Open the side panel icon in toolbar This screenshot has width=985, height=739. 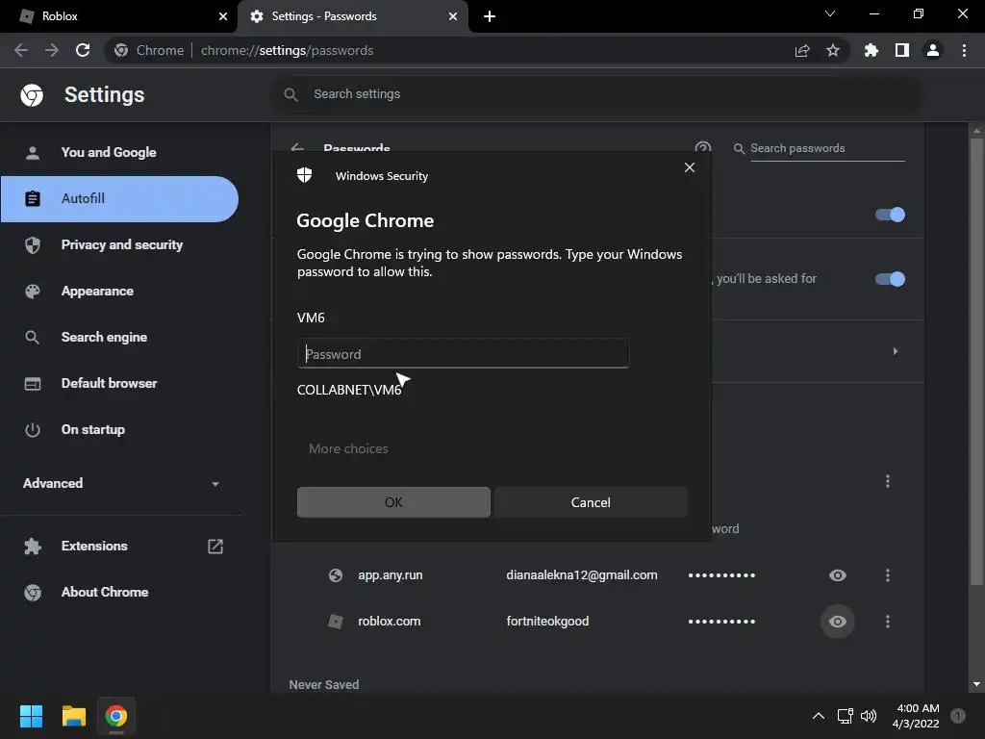coord(902,50)
